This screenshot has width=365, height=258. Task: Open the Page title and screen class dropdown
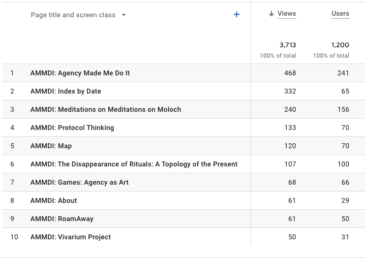[x=78, y=15]
